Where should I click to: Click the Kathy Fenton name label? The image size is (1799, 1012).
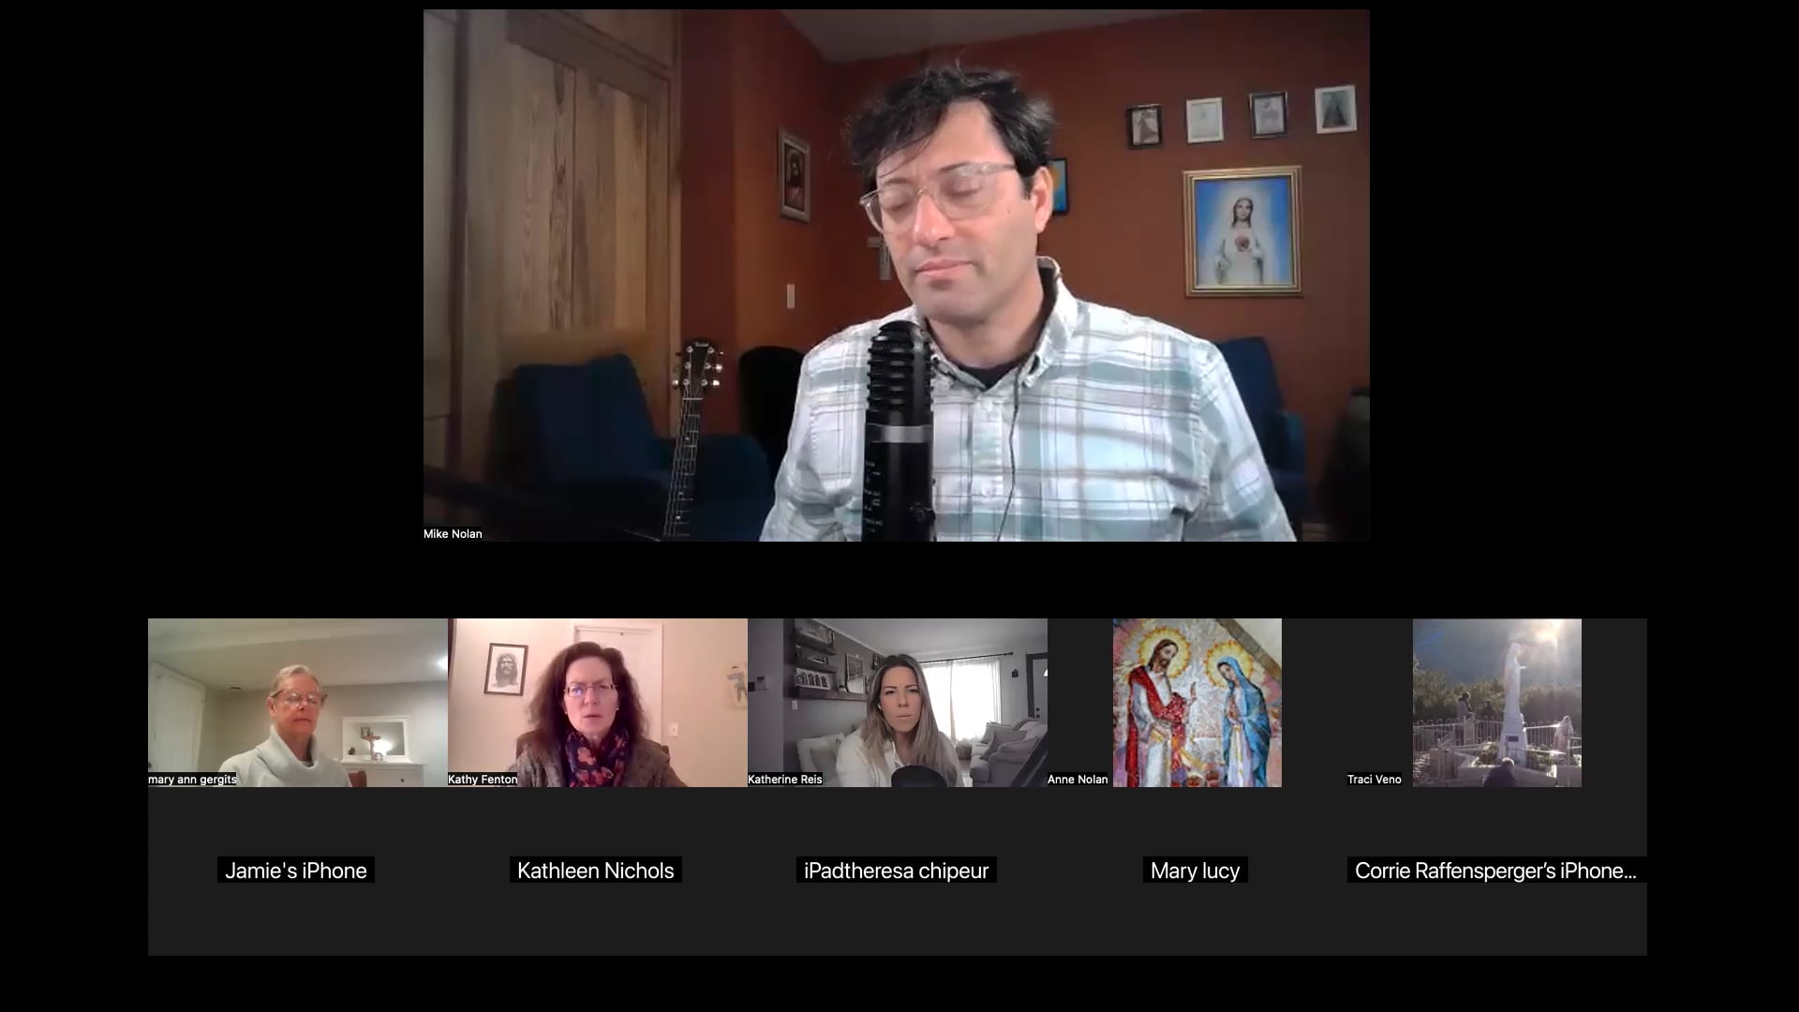point(483,780)
